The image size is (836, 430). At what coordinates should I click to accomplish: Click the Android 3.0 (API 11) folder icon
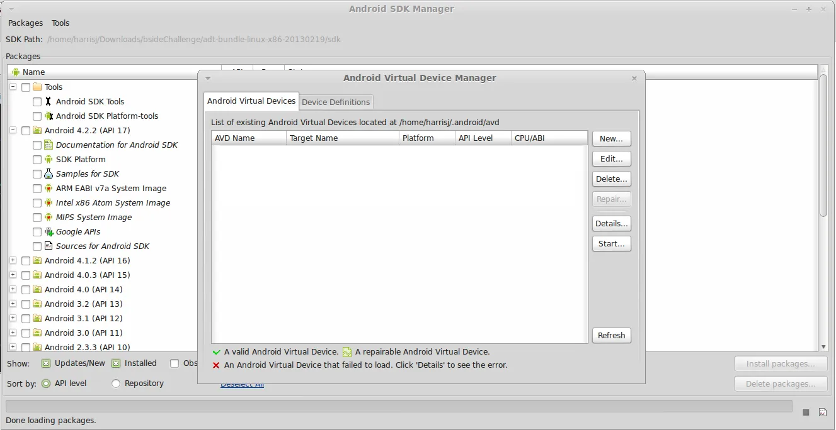coord(37,333)
